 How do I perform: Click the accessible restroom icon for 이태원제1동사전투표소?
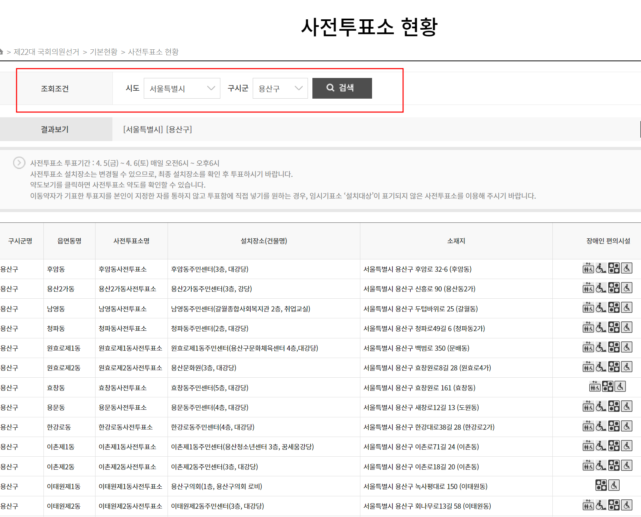click(615, 486)
